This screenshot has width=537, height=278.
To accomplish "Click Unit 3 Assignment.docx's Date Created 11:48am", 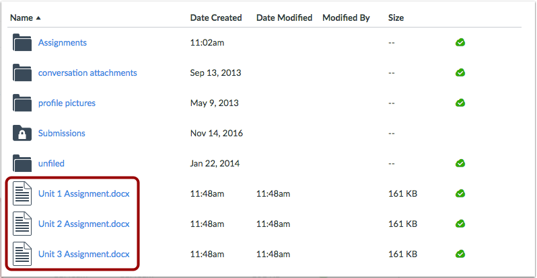I will pyautogui.click(x=207, y=254).
